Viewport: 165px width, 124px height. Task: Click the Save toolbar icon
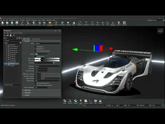pos(17,23)
